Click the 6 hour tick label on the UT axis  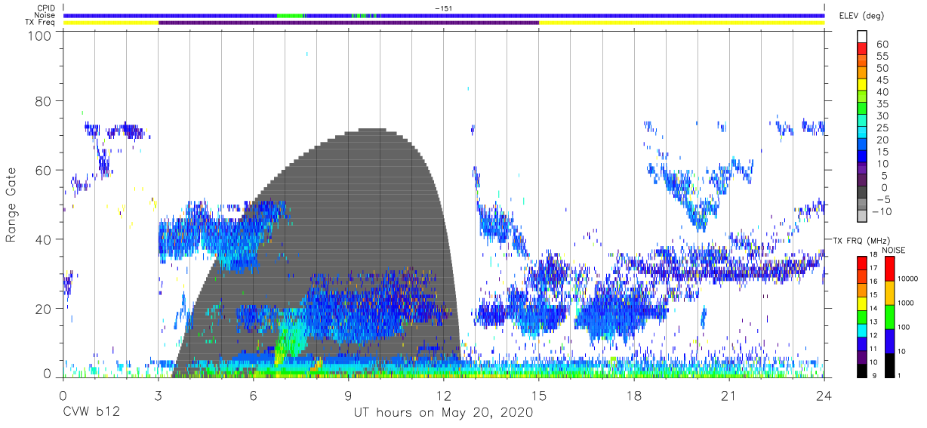point(254,396)
